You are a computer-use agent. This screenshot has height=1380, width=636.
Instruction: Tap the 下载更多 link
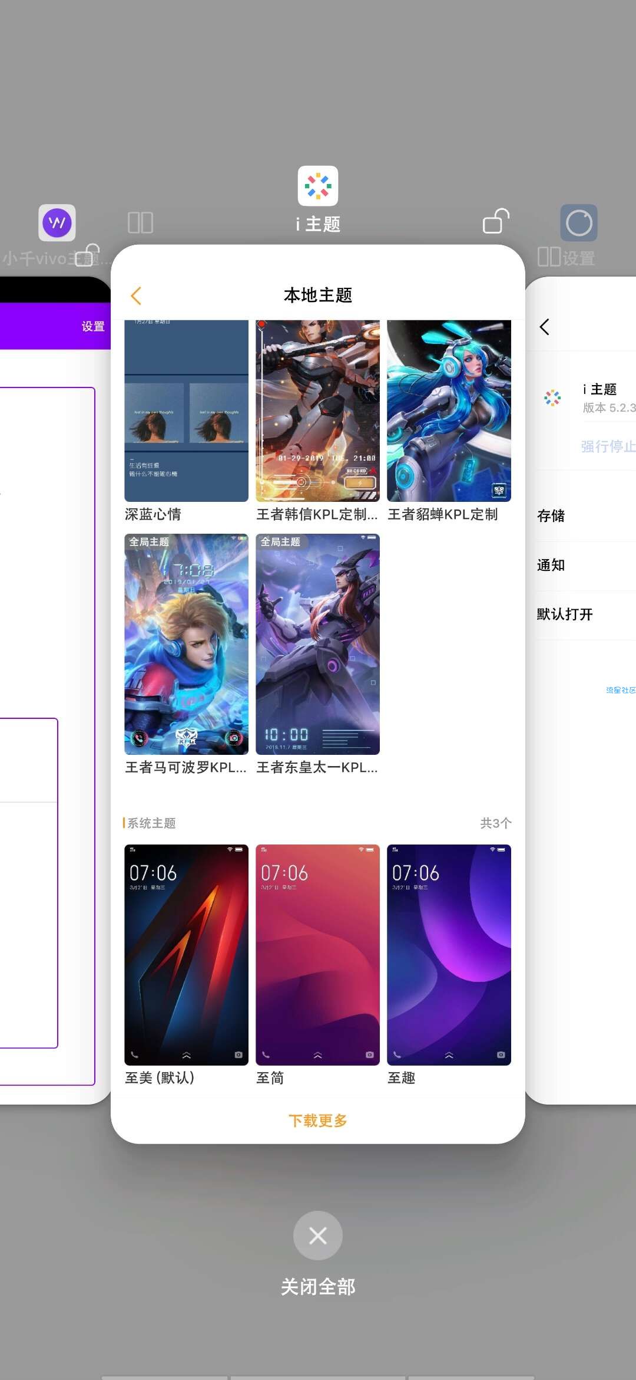pyautogui.click(x=318, y=1121)
